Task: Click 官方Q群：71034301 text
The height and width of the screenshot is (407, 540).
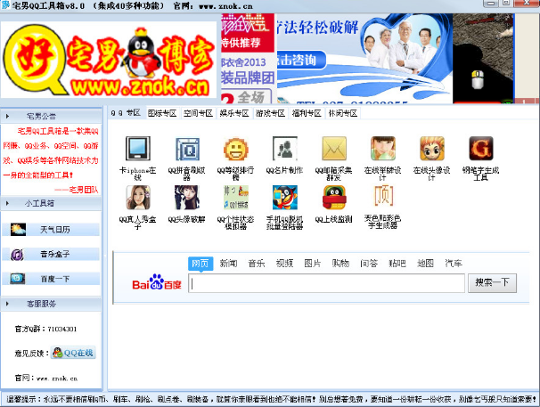Action: (x=45, y=330)
